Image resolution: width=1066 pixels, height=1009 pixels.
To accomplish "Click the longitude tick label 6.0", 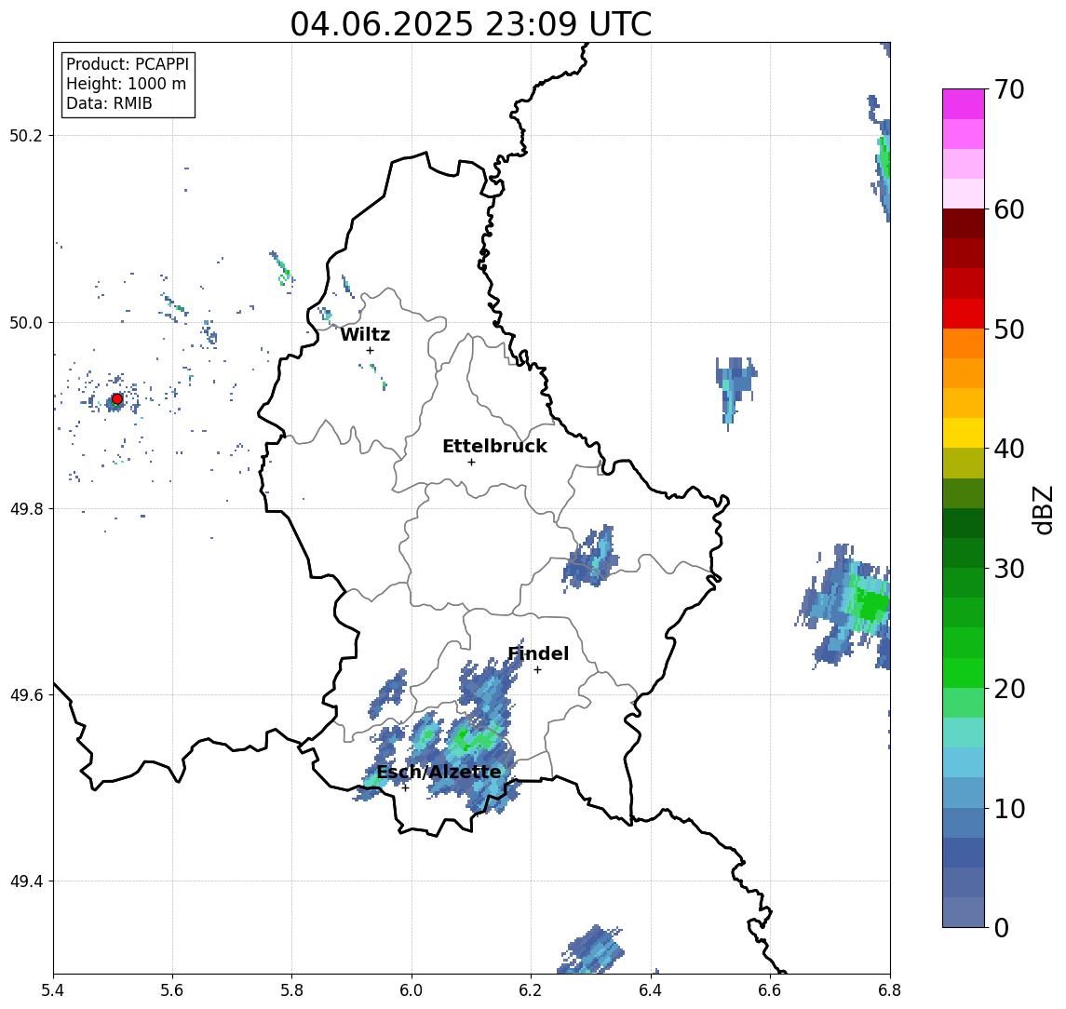I will click(x=412, y=990).
